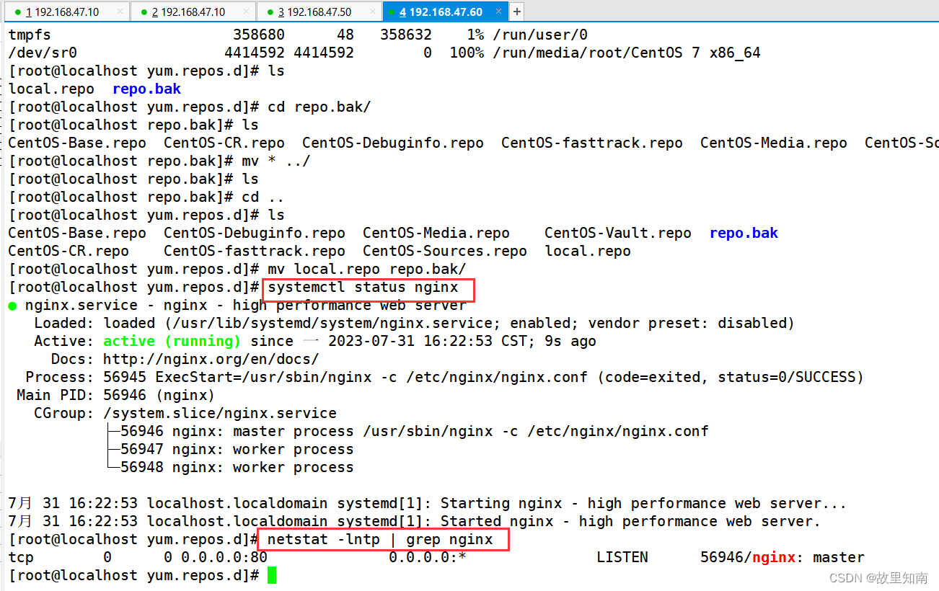
Task: Click the 'Started nginx' log line
Action: click(415, 521)
